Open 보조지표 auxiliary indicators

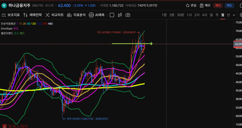pos(11,15)
